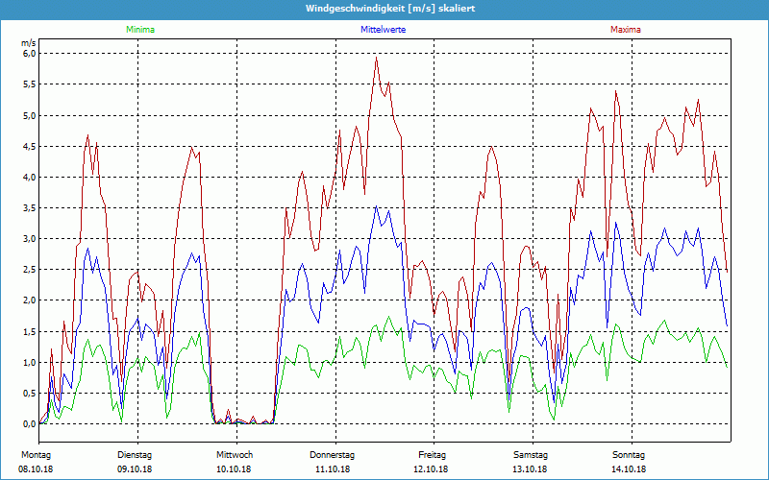This screenshot has height=480, width=769.
Task: Click the date 12.10.18
Action: (431, 469)
